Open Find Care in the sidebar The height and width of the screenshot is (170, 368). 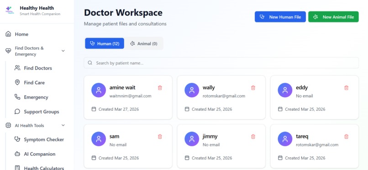(34, 82)
